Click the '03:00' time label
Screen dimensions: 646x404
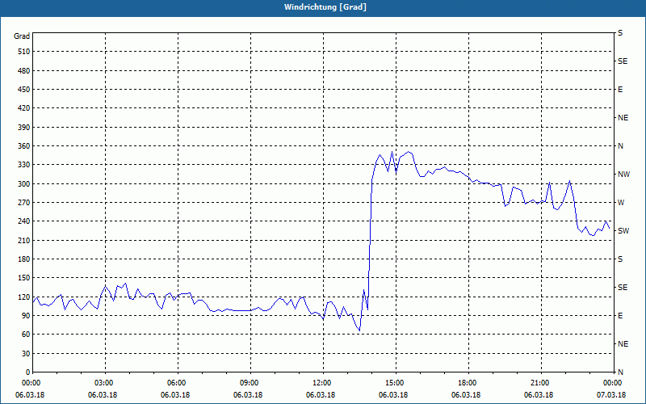pos(105,383)
